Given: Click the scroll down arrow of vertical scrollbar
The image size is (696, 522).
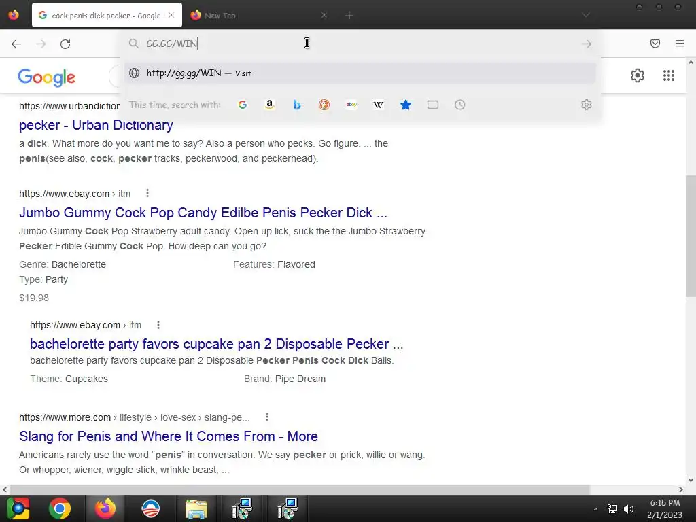Looking at the screenshot, I should tap(691, 479).
